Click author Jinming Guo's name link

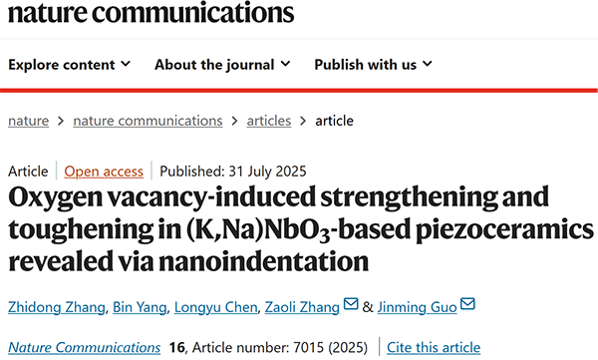[x=418, y=307]
